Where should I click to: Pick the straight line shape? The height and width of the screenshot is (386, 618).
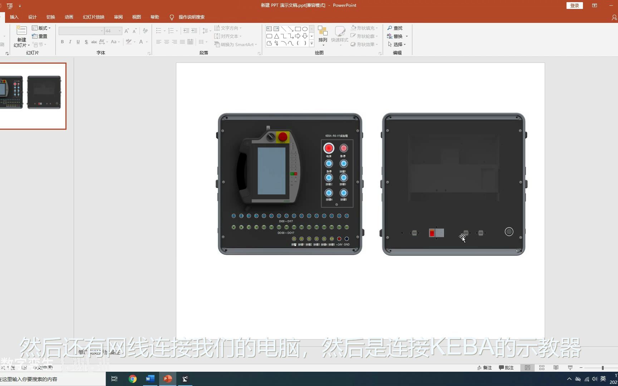point(283,29)
